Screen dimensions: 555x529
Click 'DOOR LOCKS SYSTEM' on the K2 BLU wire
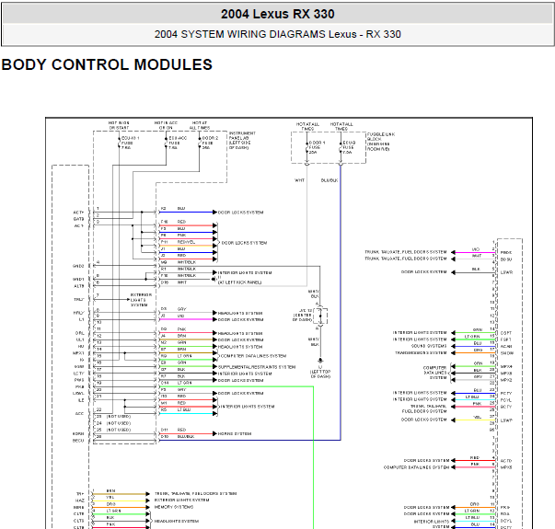(241, 213)
